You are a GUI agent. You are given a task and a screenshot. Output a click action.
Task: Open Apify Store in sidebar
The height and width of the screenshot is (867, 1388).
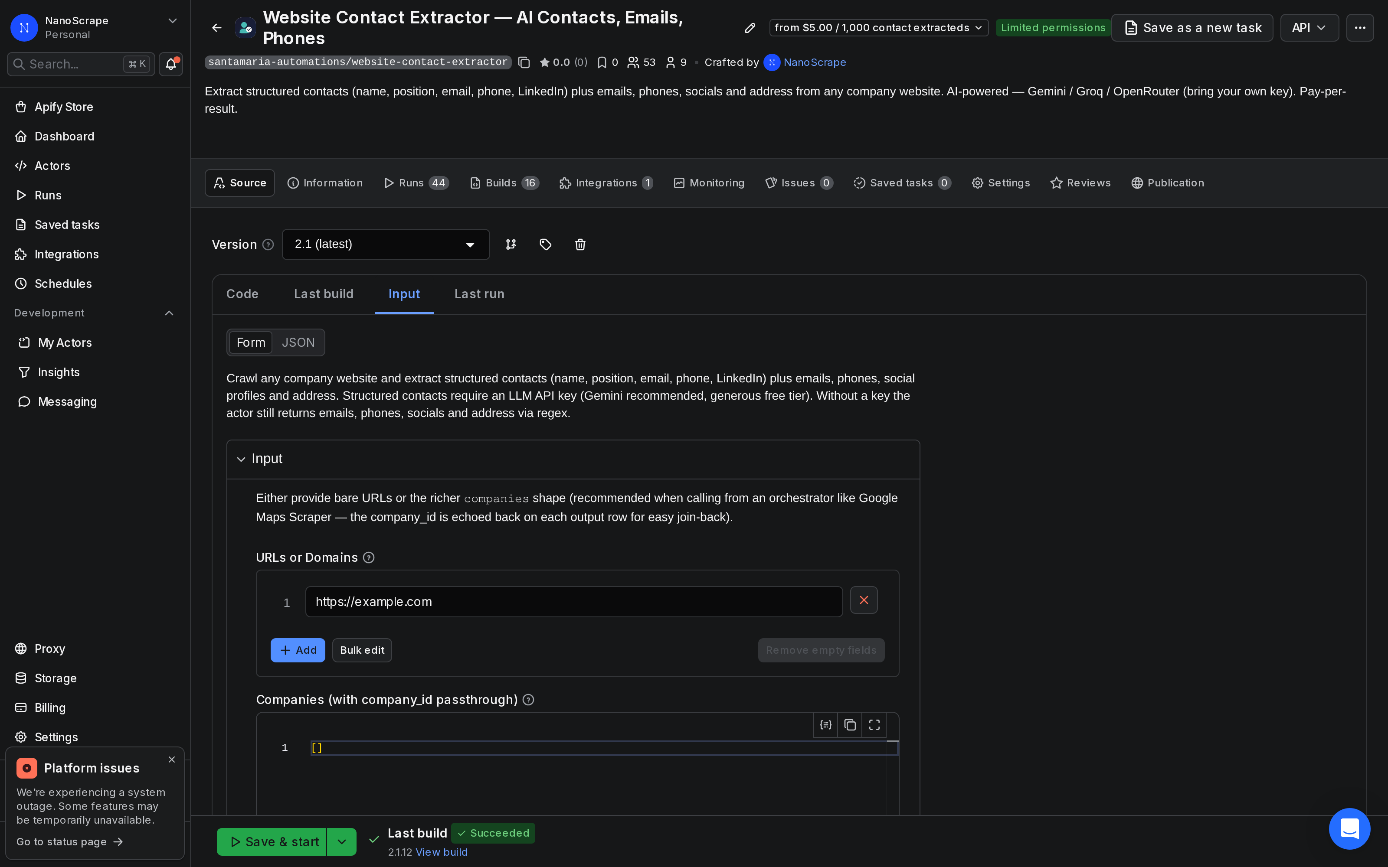95,107
